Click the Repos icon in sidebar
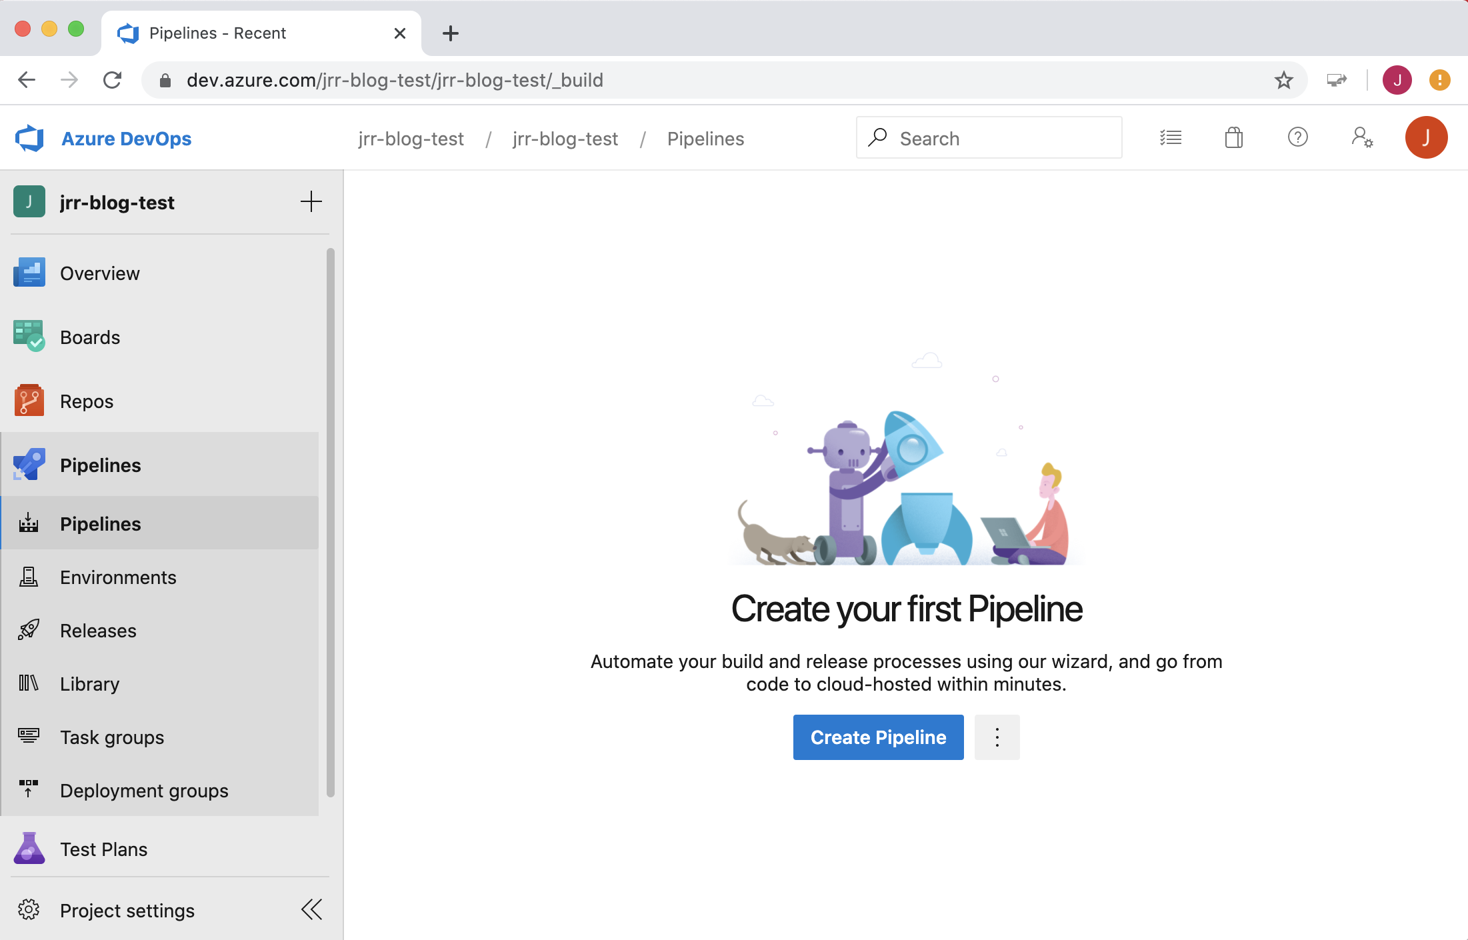Viewport: 1468px width, 940px height. click(x=29, y=401)
